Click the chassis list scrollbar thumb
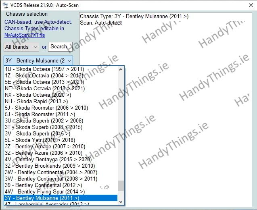The image size is (257, 210). (x=121, y=186)
